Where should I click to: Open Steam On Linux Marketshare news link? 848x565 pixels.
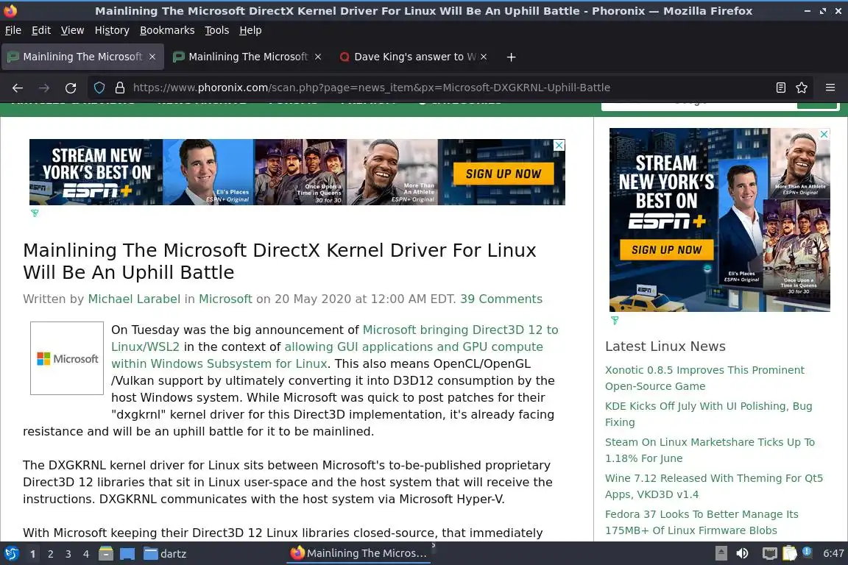coord(710,449)
